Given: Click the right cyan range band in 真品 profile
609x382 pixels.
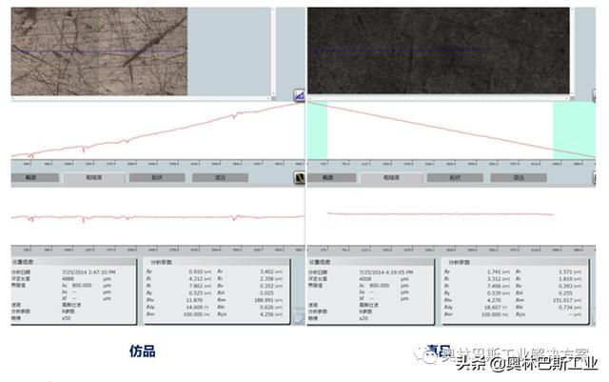Looking at the screenshot, I should 574,131.
